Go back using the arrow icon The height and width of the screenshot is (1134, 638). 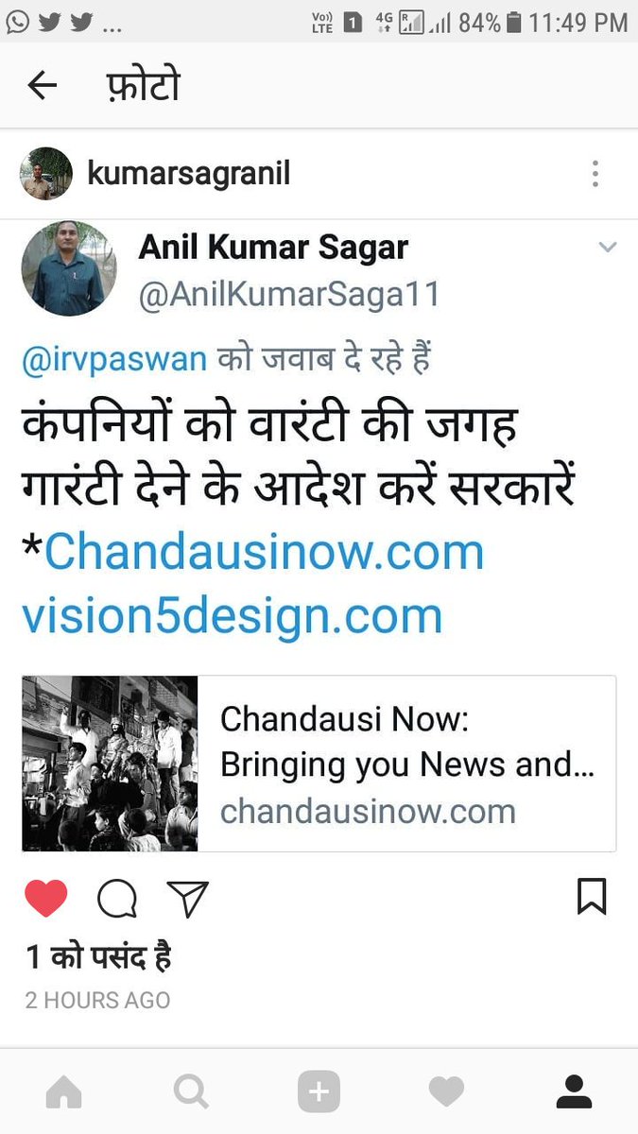pos(43,86)
